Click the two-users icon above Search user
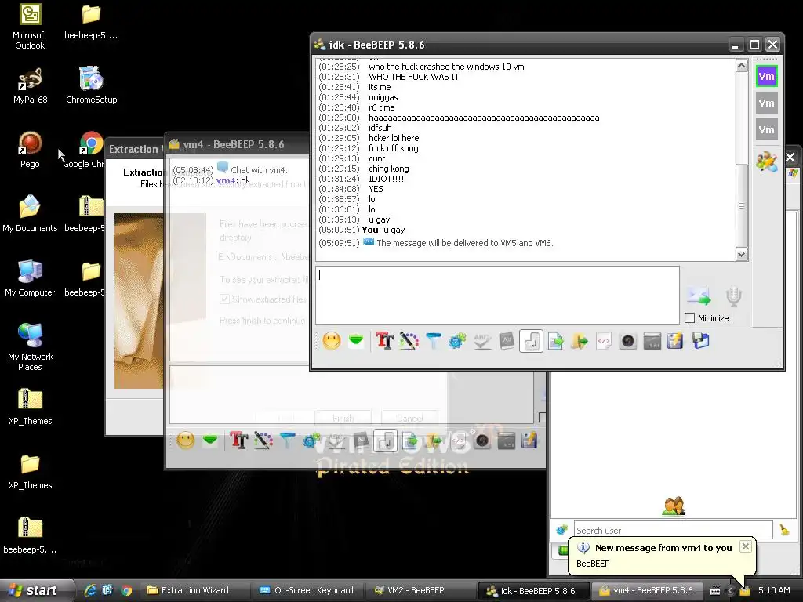The height and width of the screenshot is (602, 803). click(x=674, y=506)
